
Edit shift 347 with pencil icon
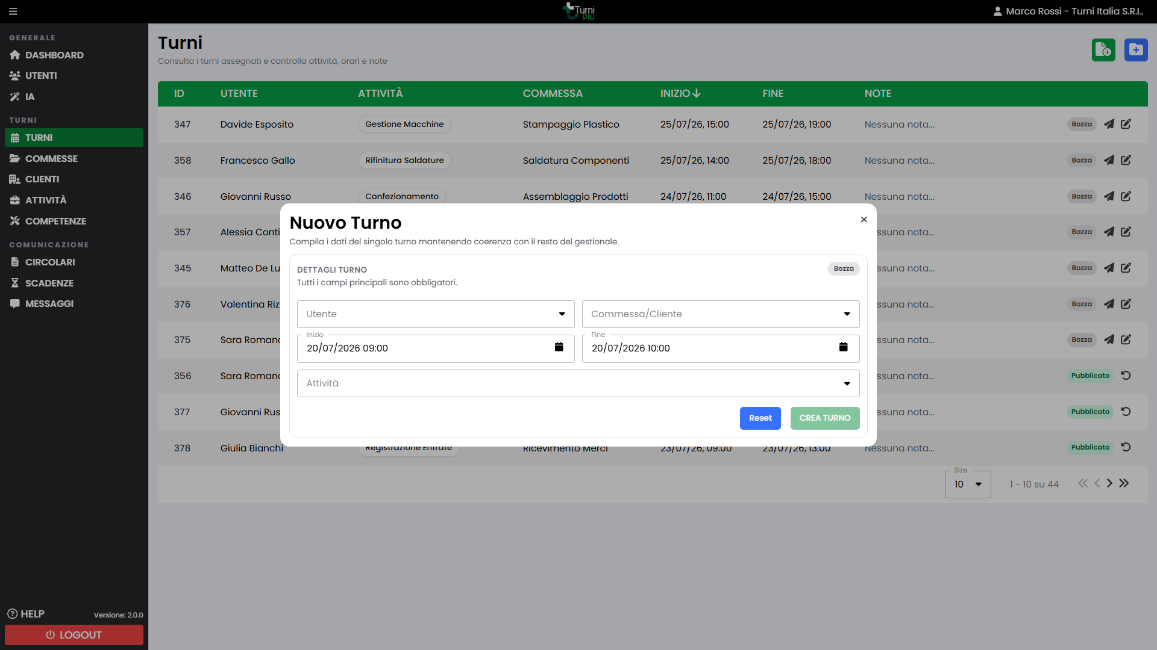click(1126, 124)
